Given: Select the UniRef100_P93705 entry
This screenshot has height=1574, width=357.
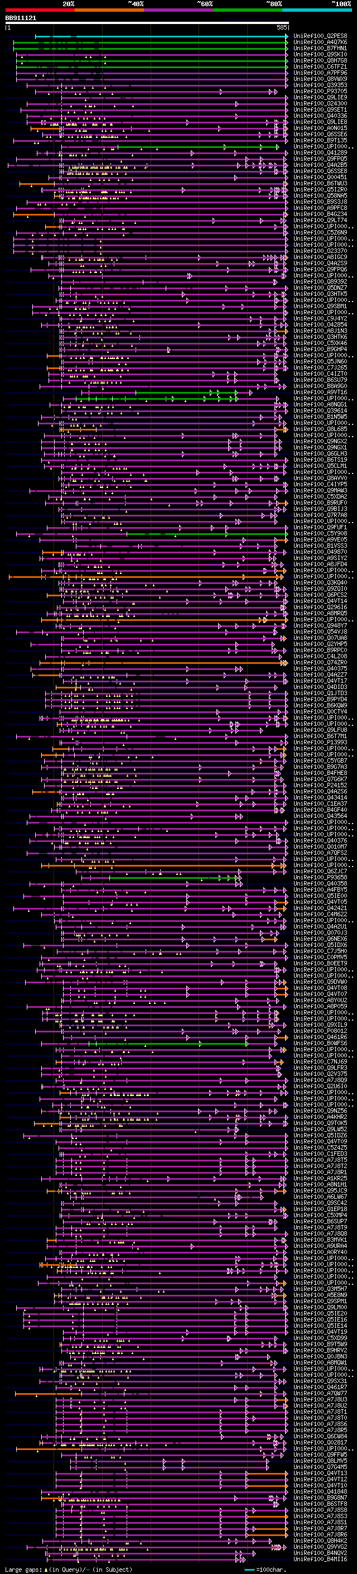Looking at the screenshot, I should point(320,91).
